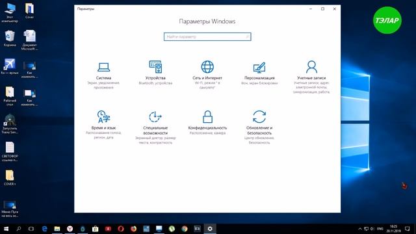Launch Firefox from the taskbar
The width and height of the screenshot is (416, 234).
coord(133,229)
